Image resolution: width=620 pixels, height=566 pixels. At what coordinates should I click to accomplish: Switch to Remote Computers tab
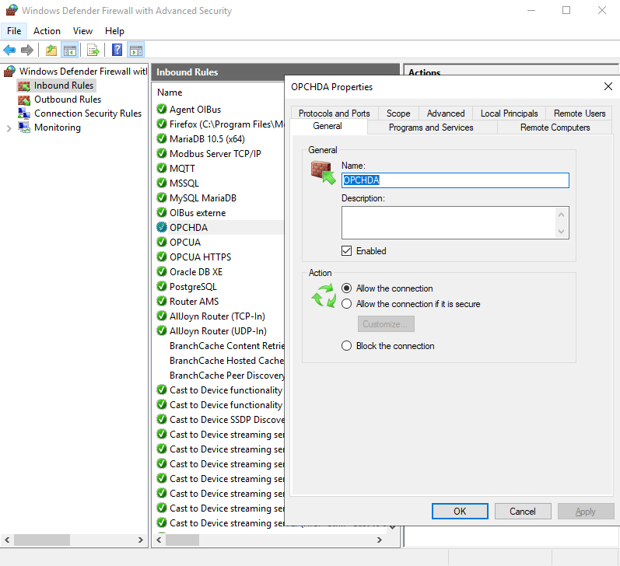(555, 128)
